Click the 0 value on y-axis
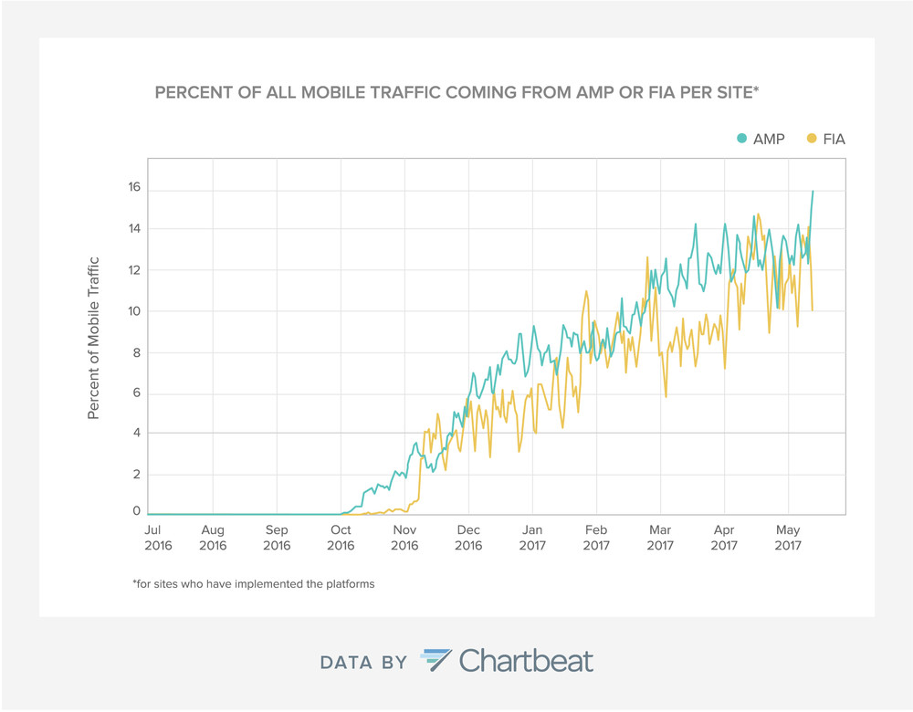 [x=136, y=510]
